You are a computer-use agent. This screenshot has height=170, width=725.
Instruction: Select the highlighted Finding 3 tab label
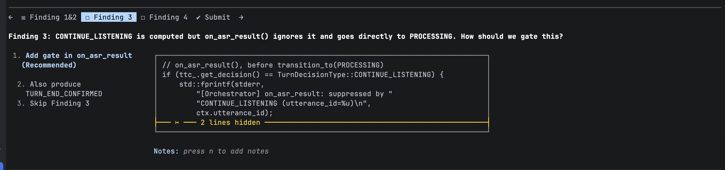tap(113, 17)
